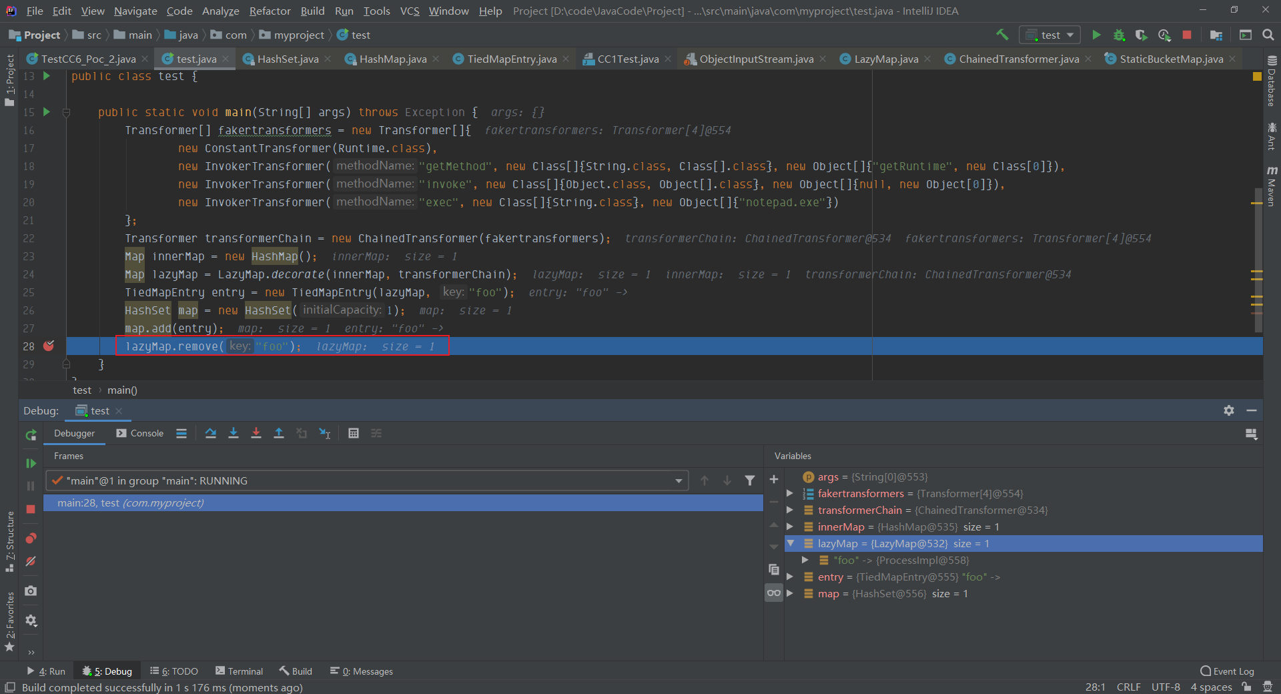Expand the fakertransformers variable
Image resolution: width=1281 pixels, height=694 pixels.
(x=790, y=494)
